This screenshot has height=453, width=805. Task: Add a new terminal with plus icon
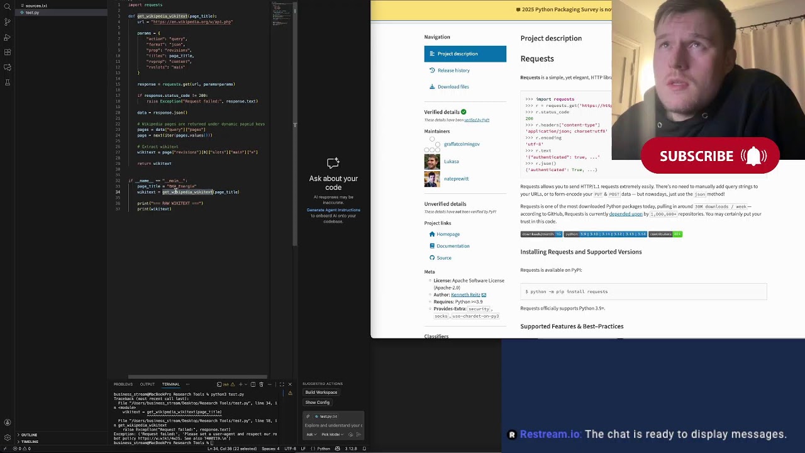tap(240, 384)
